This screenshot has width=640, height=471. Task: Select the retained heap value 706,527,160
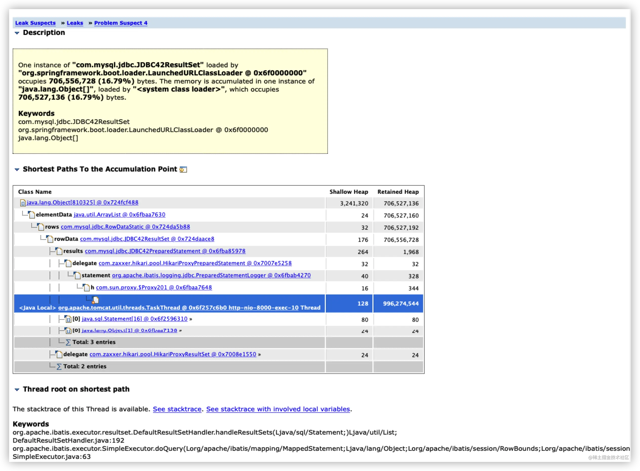point(401,216)
